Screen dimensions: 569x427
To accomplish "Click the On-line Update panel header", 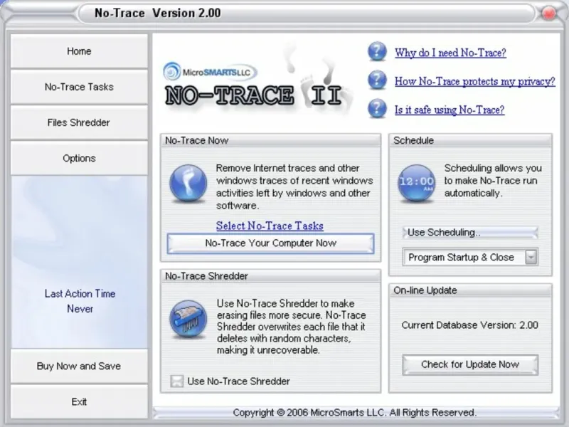I will [x=470, y=290].
